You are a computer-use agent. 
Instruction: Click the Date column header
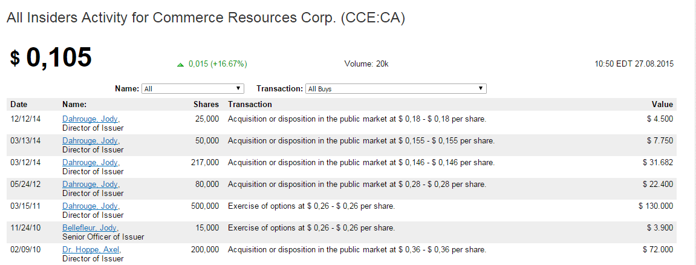[x=19, y=105]
